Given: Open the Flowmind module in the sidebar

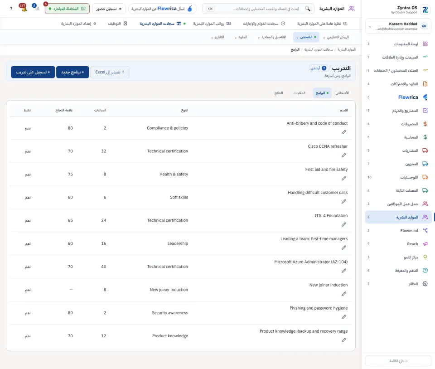Looking at the screenshot, I should click(398, 231).
